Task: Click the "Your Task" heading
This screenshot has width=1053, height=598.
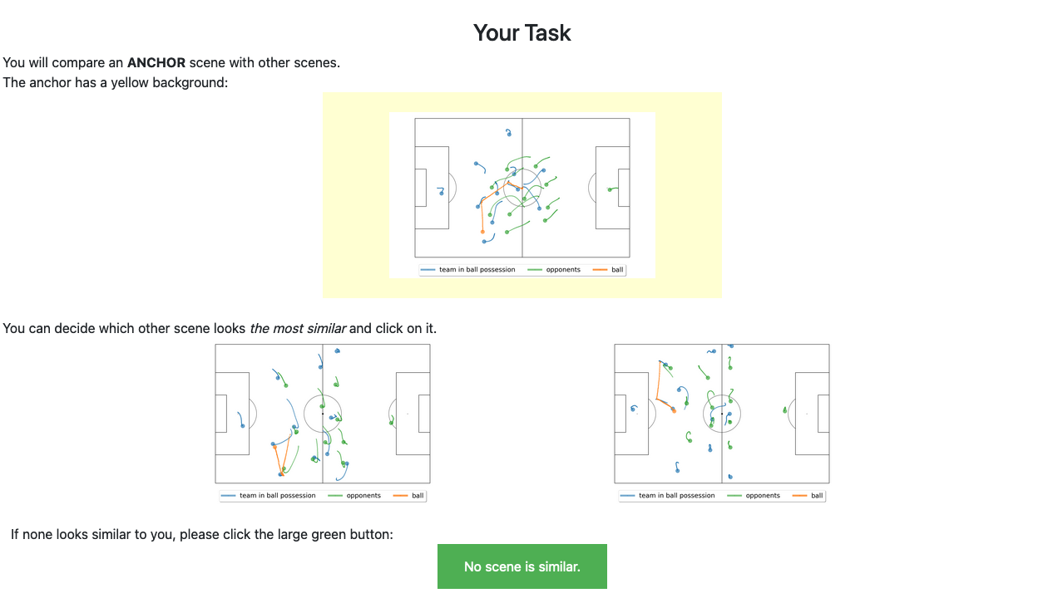Action: click(522, 32)
